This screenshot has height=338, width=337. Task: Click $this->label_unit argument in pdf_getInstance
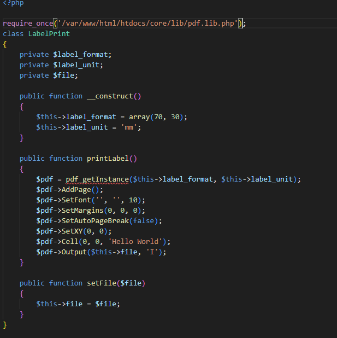(257, 179)
